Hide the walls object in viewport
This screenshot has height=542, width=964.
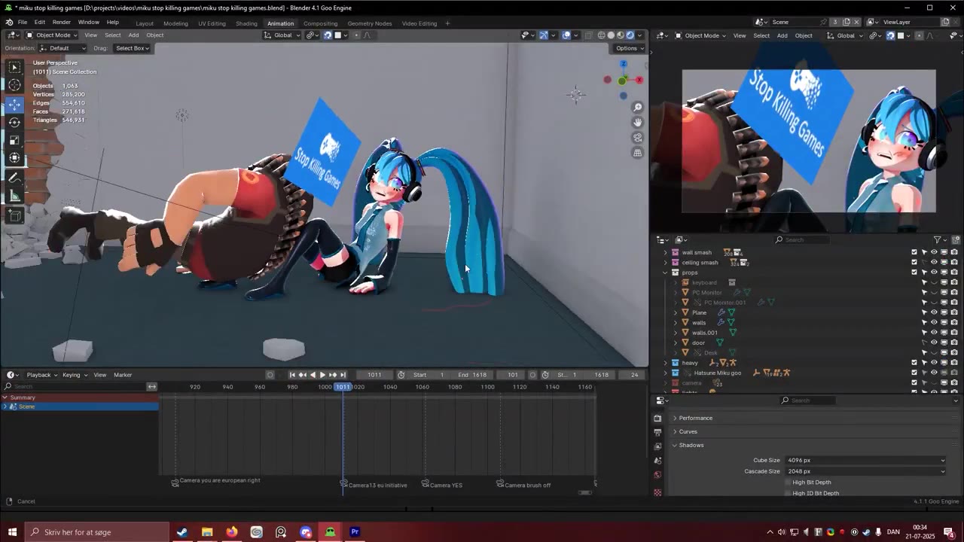coord(934,322)
